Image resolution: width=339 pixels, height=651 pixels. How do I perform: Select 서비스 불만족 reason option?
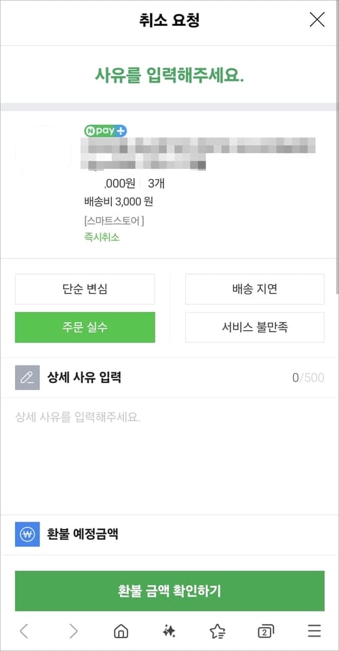coord(255,327)
